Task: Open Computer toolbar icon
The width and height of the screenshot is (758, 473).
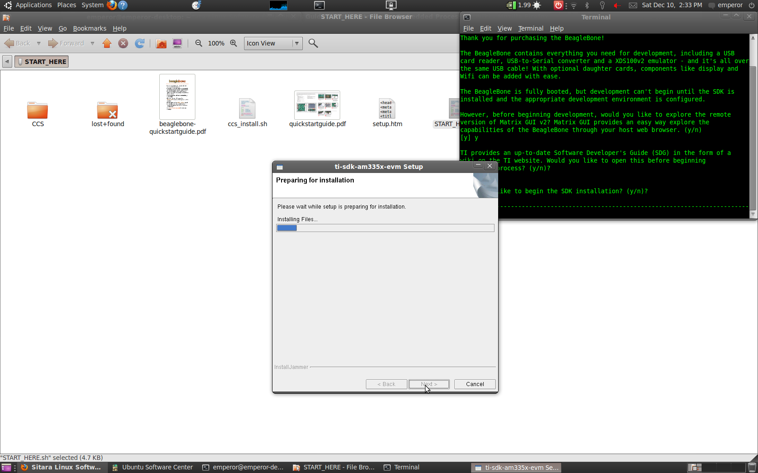Action: (x=177, y=43)
